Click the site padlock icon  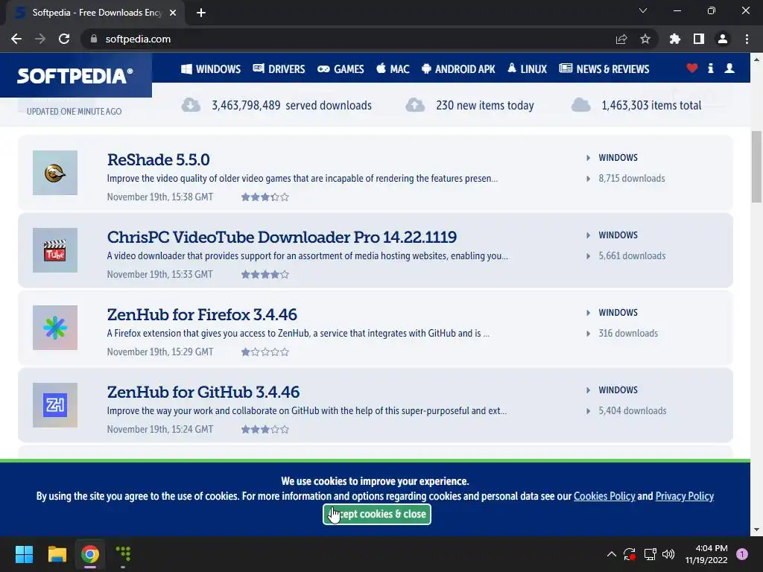(93, 39)
